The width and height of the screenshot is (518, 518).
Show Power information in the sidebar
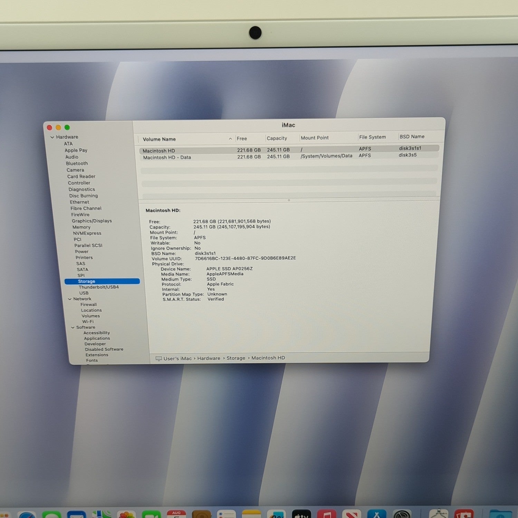(82, 252)
